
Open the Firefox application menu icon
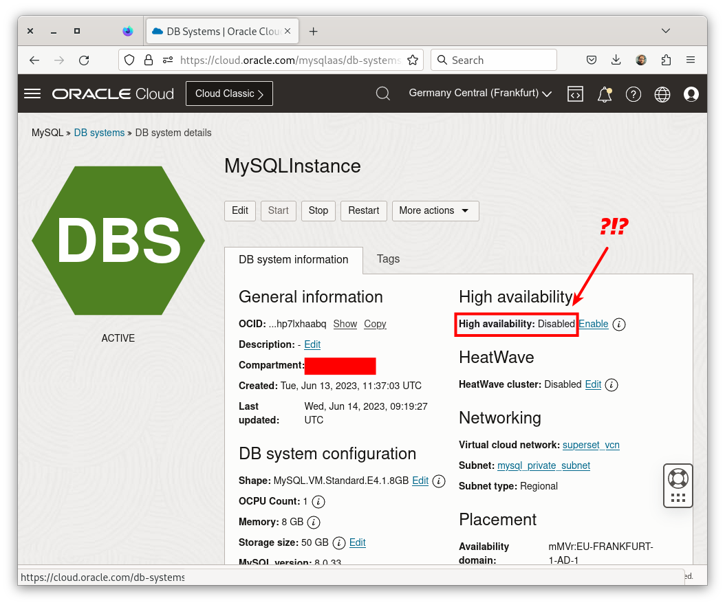coord(691,60)
